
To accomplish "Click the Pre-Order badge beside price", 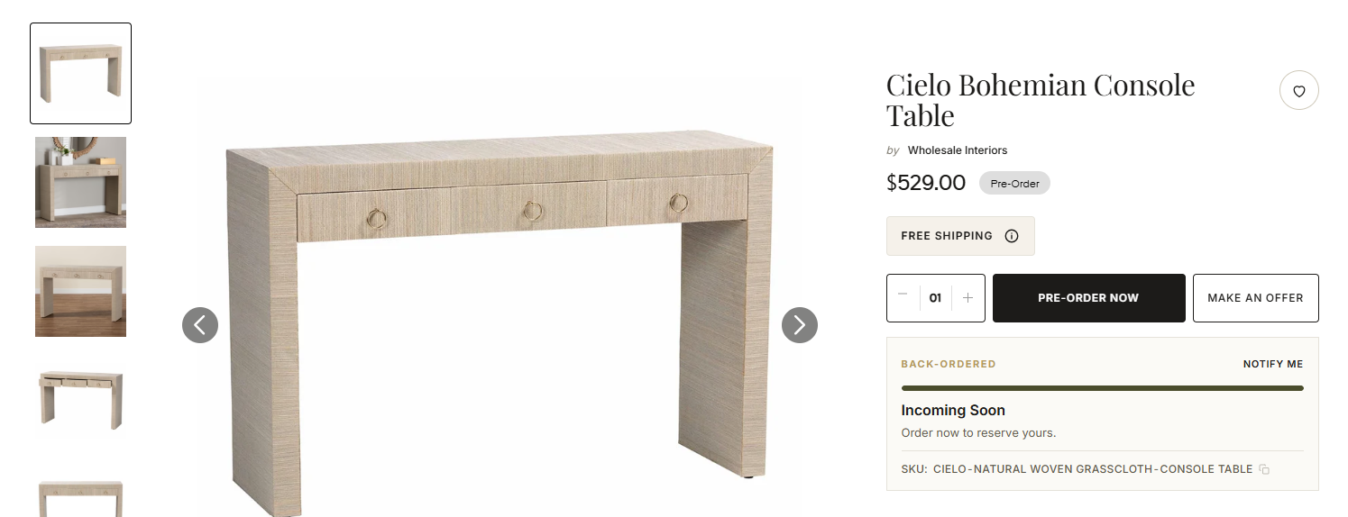I will coord(1014,184).
